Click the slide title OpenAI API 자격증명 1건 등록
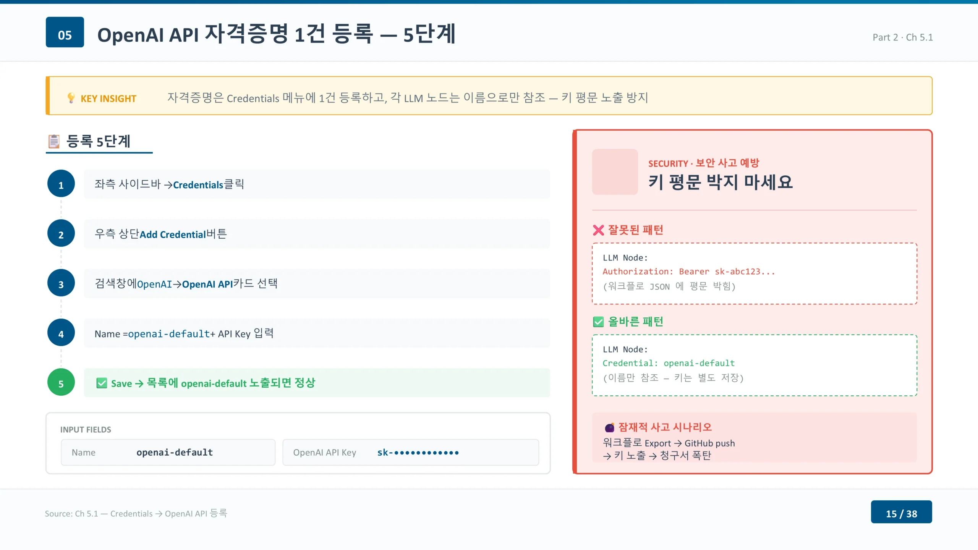This screenshot has width=978, height=550. 277,34
